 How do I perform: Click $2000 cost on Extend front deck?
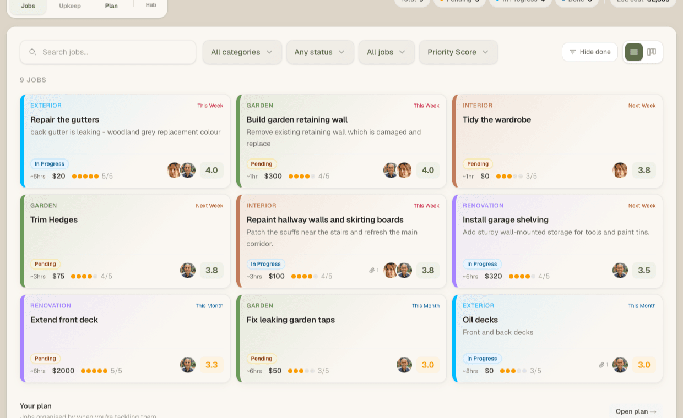63,371
